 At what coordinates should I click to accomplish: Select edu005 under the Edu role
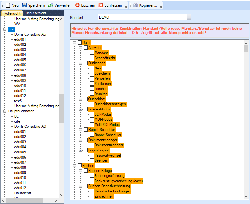coord(20,60)
